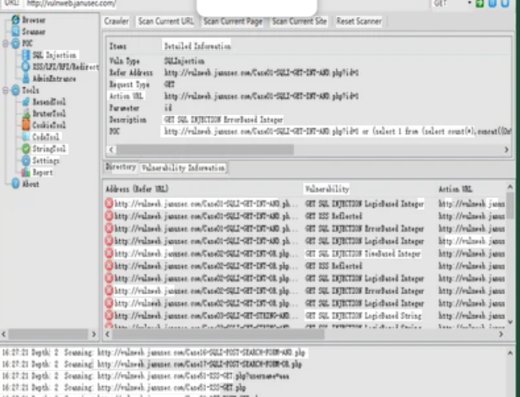Click red X icon of Case02 XSS Reflected row
The image size is (520, 397).
click(109, 266)
